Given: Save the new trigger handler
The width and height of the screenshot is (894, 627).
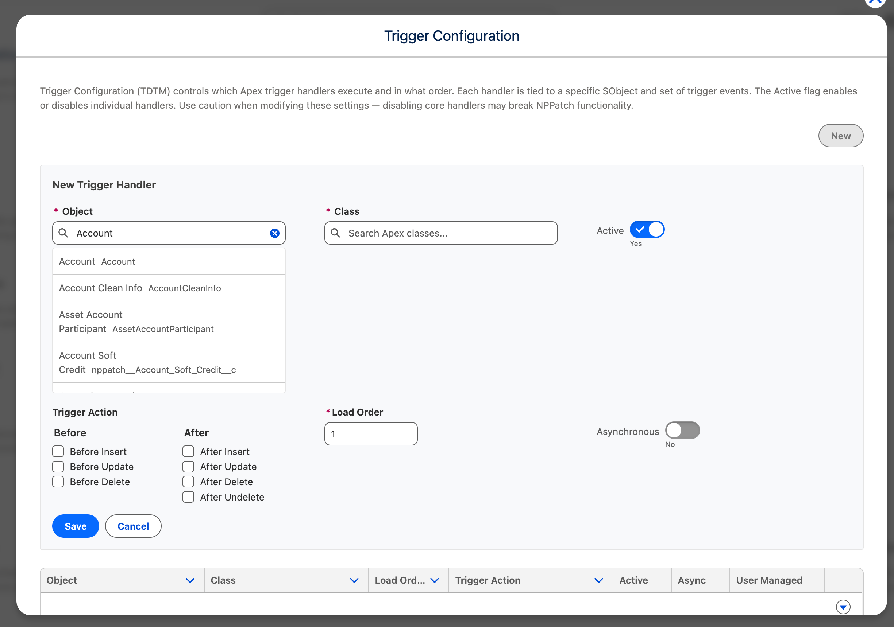Looking at the screenshot, I should (75, 526).
